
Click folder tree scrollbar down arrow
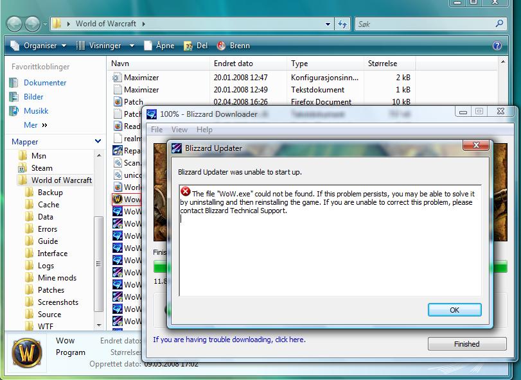click(x=99, y=325)
